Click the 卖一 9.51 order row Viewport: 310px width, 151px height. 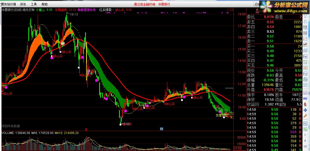274,41
